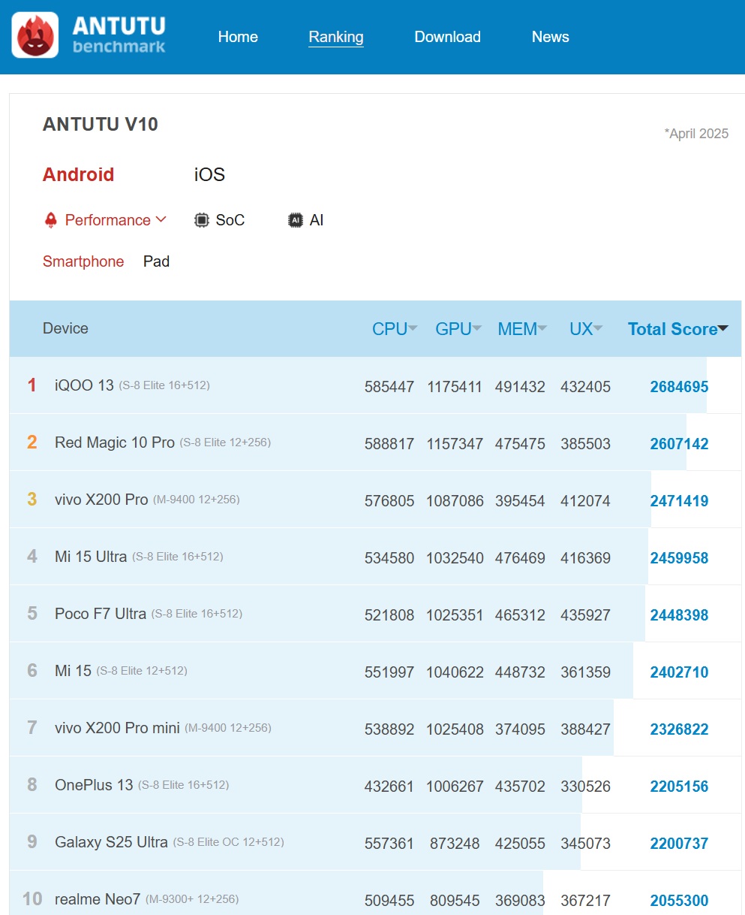
Task: Click the rocket icon beside Performance
Action: coord(51,220)
